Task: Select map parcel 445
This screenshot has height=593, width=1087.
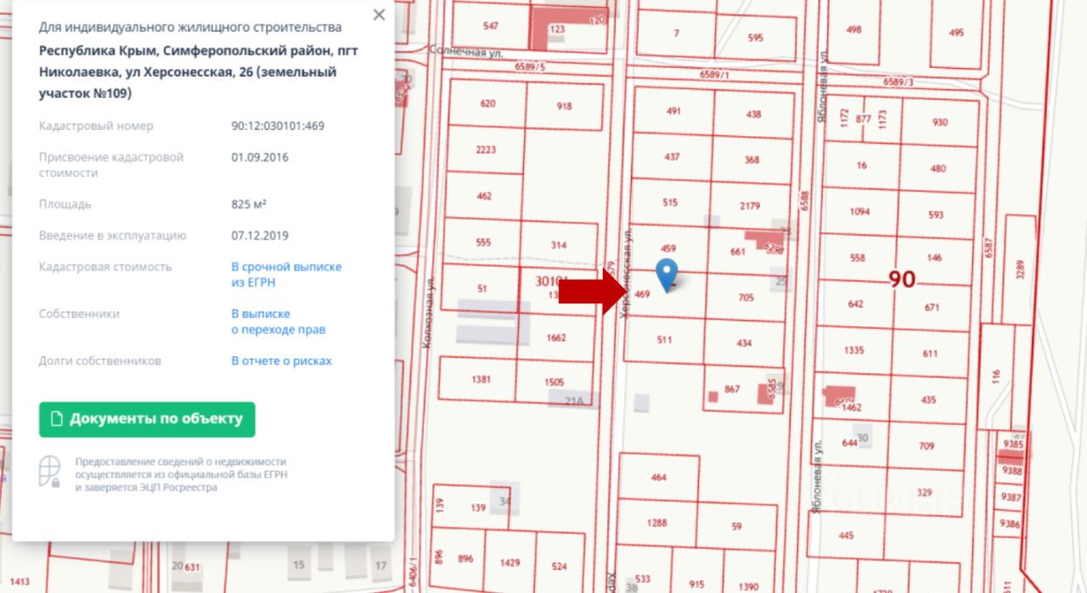Action: pos(846,535)
